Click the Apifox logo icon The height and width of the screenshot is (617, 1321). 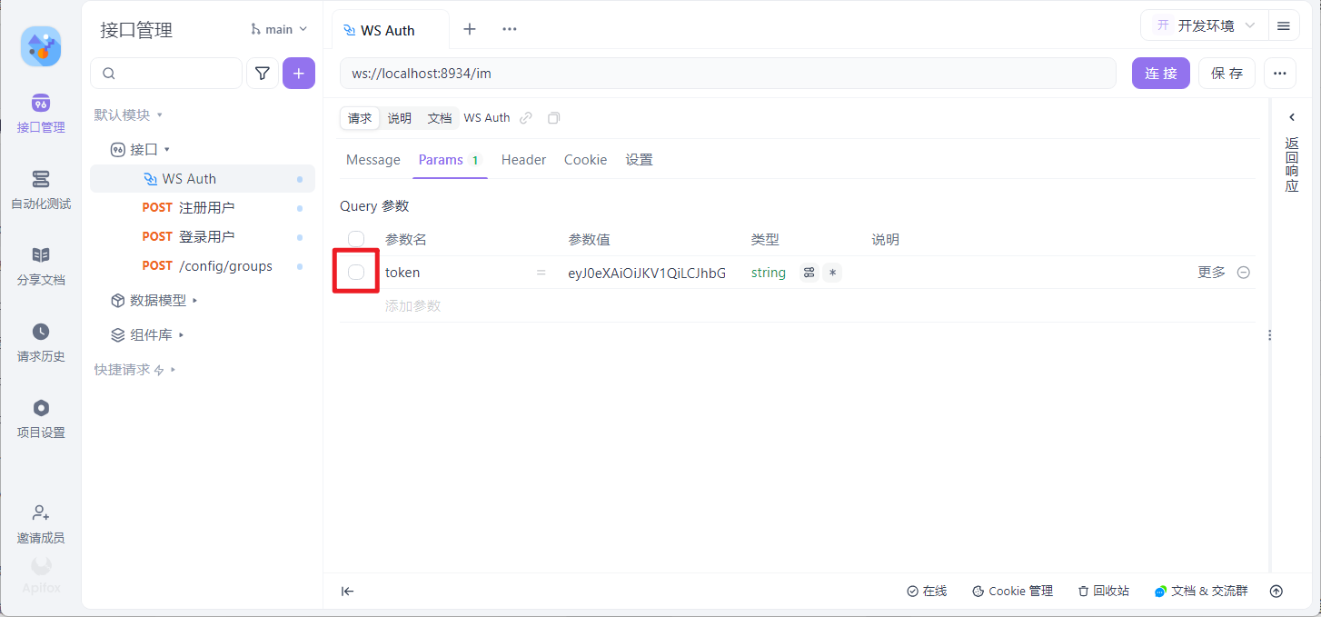pyautogui.click(x=41, y=46)
